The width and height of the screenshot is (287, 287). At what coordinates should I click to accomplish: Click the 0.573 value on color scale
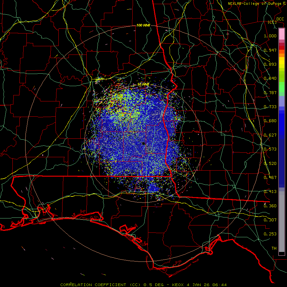point(270,149)
